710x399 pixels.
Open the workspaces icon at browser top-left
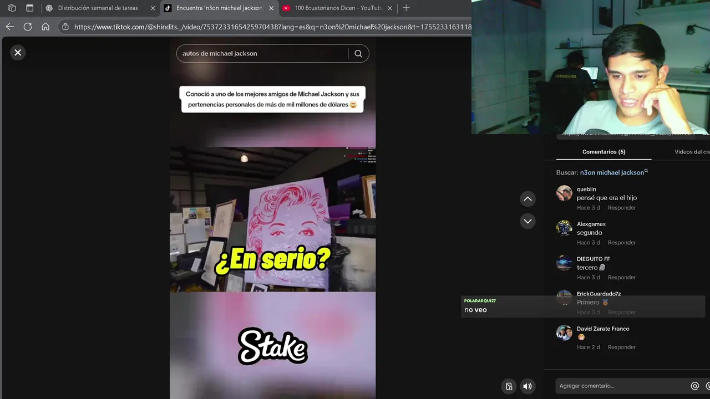[12, 8]
